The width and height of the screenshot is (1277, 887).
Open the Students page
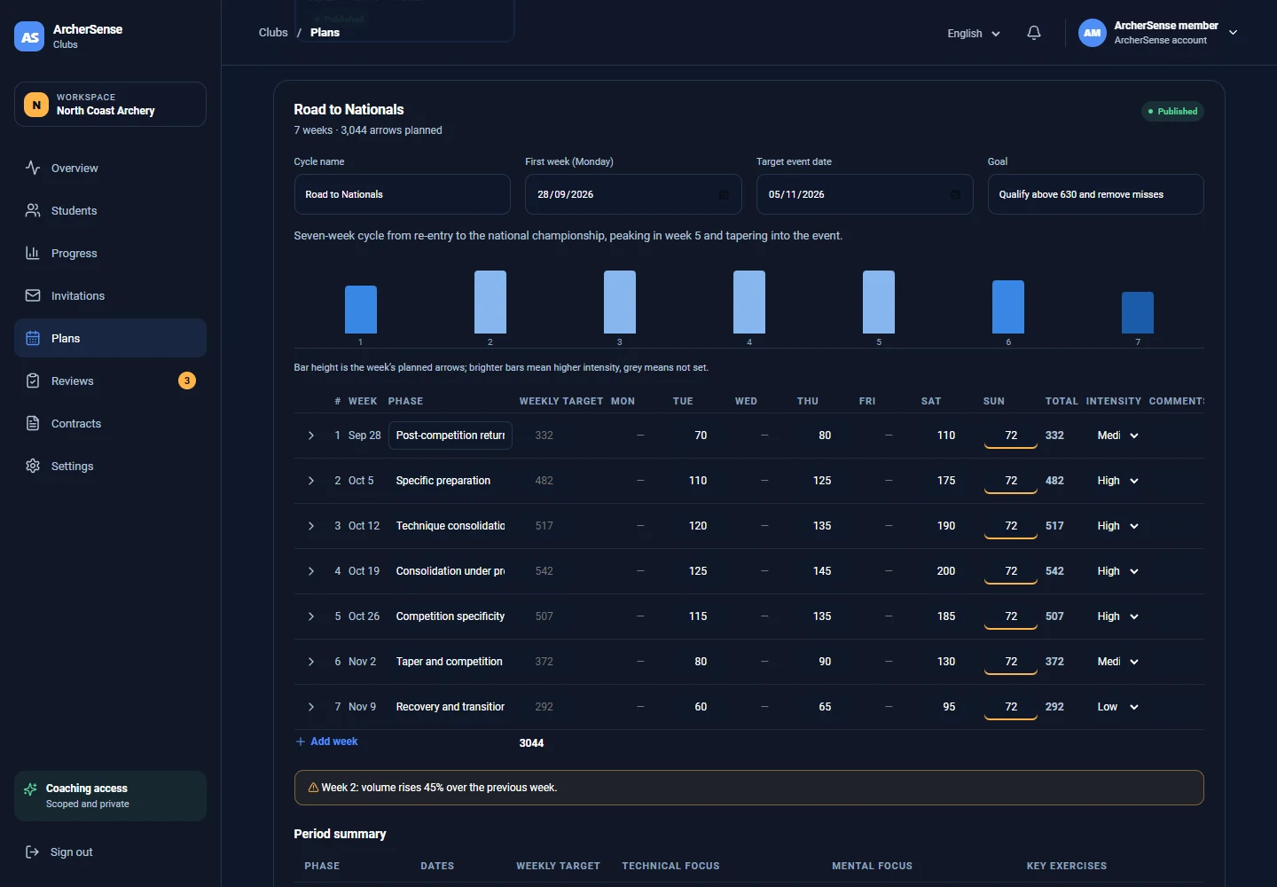pyautogui.click(x=110, y=210)
